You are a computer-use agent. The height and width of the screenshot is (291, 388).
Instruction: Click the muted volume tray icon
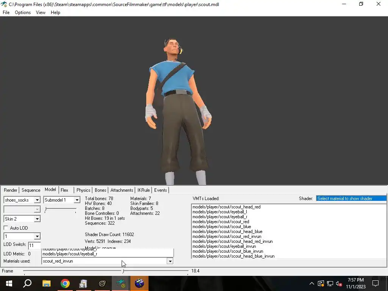tap(339, 283)
